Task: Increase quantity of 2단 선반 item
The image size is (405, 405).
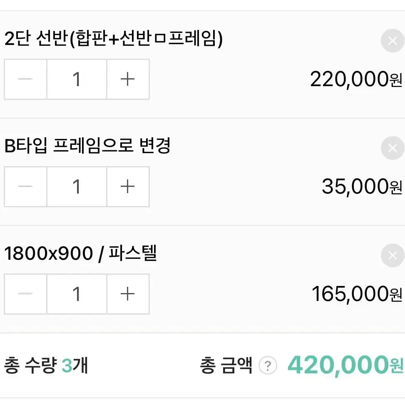Action: 128,79
